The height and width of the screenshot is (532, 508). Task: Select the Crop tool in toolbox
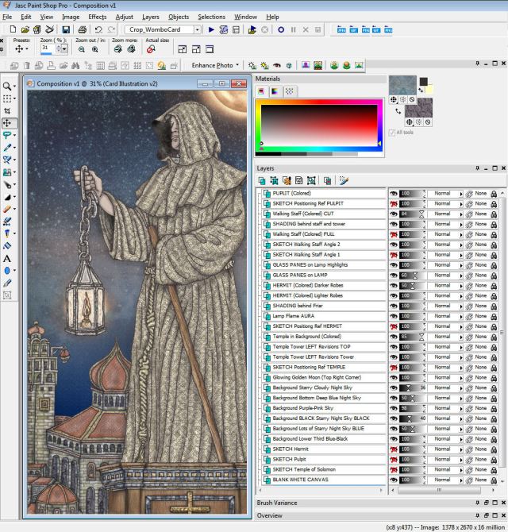[8, 111]
